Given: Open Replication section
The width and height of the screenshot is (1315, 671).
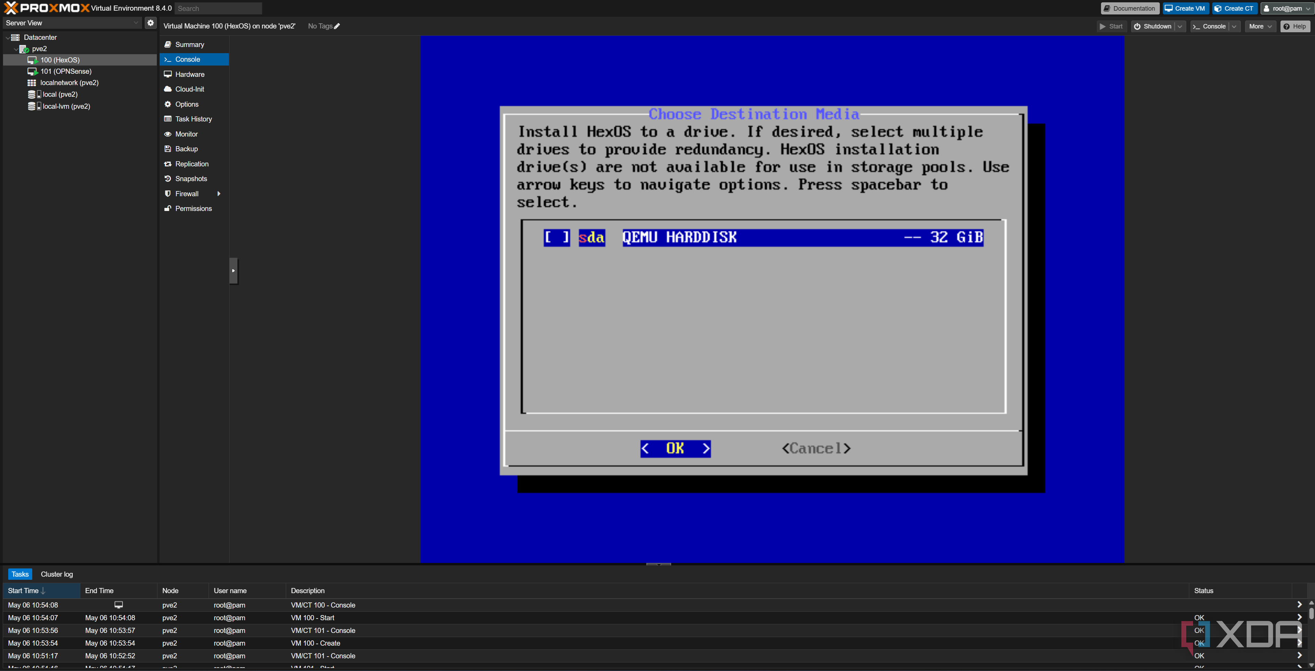Looking at the screenshot, I should (x=194, y=164).
